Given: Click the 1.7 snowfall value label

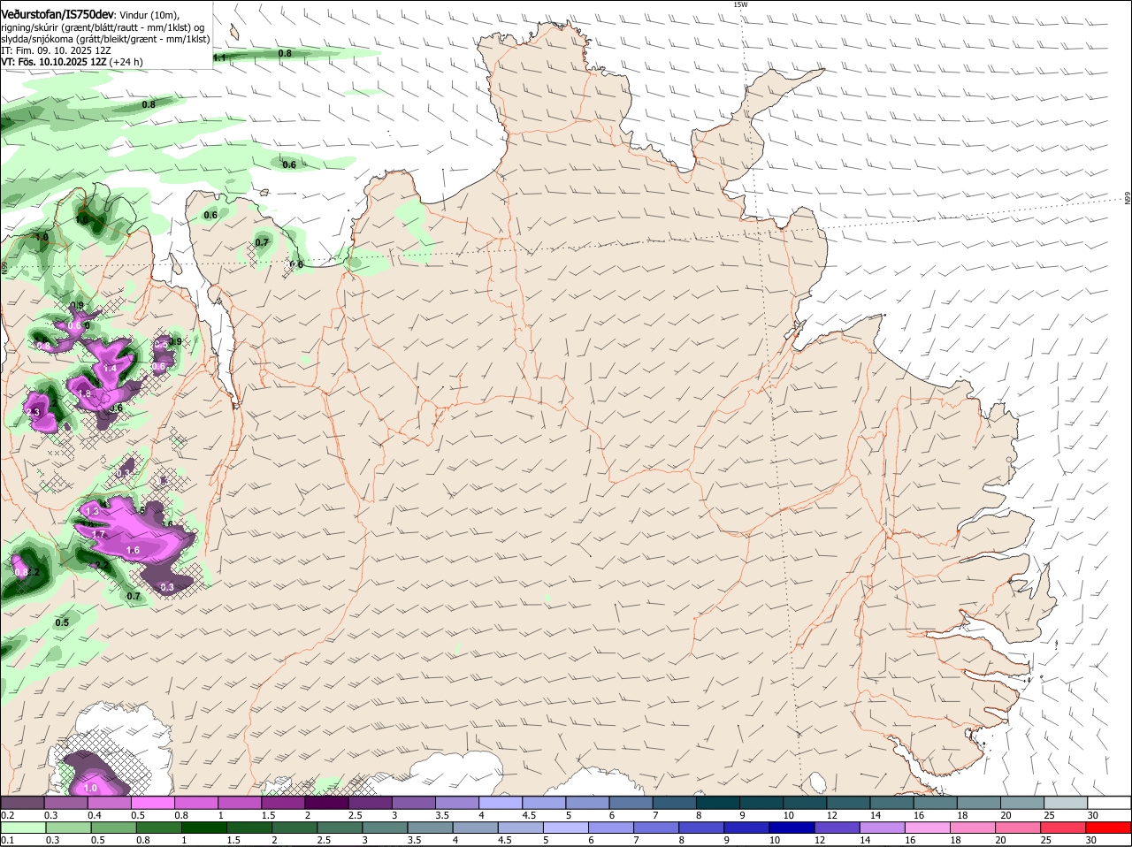Looking at the screenshot, I should [x=99, y=534].
